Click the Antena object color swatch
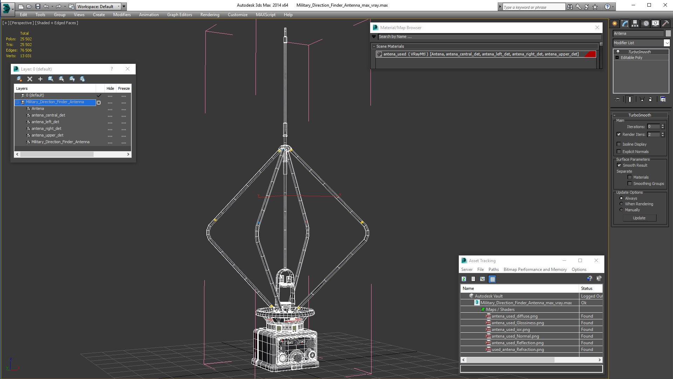This screenshot has height=379, width=673. (668, 33)
